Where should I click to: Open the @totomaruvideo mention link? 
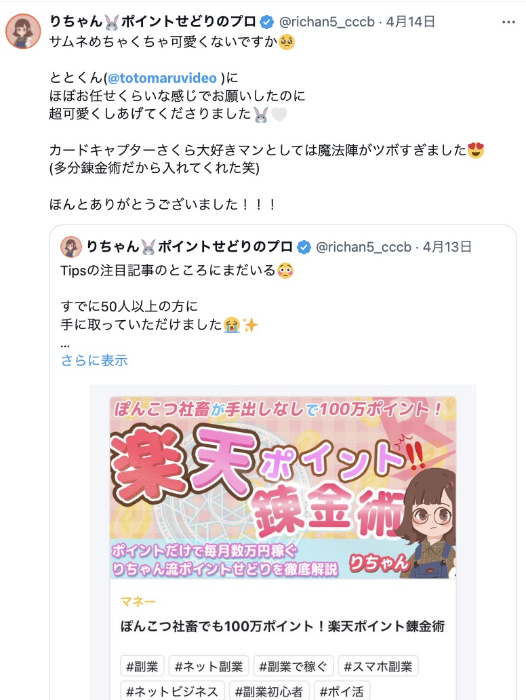pos(162,78)
